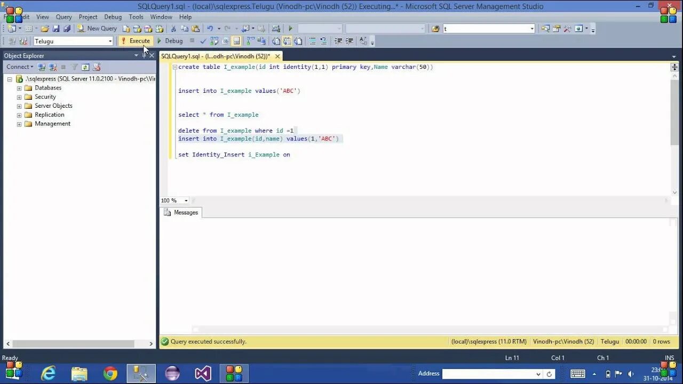Expand the Security folder
The height and width of the screenshot is (384, 683).
(19, 97)
